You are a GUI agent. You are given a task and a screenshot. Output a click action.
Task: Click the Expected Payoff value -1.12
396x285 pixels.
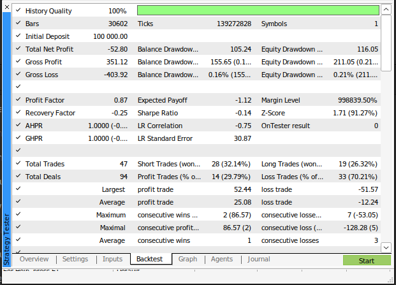tap(243, 100)
